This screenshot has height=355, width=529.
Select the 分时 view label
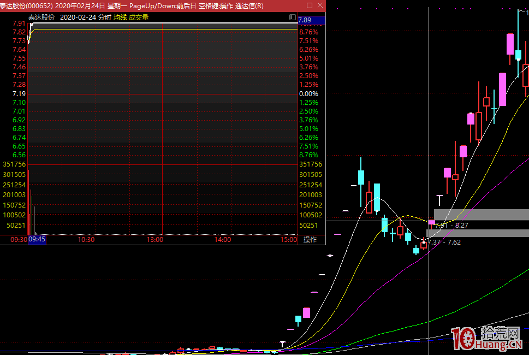(x=105, y=17)
